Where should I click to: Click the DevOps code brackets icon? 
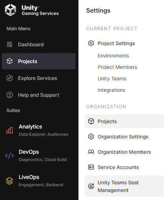click(x=10, y=156)
